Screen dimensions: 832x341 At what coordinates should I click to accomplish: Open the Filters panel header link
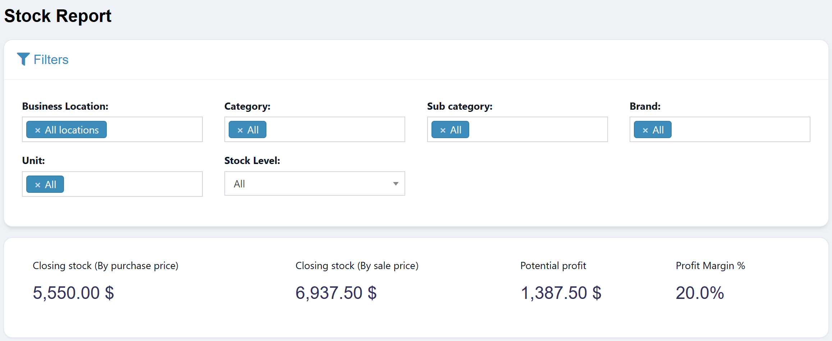pos(43,59)
